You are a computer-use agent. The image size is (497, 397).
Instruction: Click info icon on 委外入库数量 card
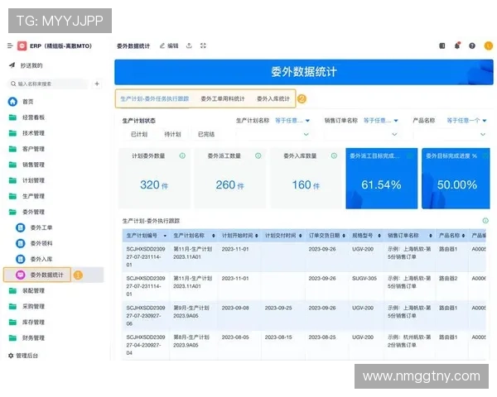[x=334, y=155]
